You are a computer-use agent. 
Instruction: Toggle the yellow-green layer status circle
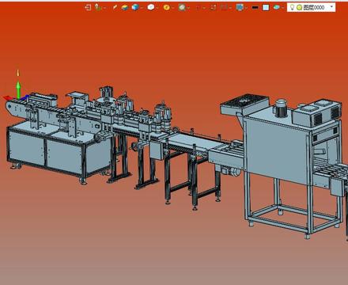coord(299,7)
